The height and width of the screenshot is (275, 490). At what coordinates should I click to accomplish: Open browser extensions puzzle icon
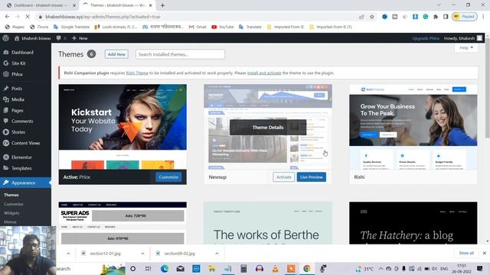point(436,17)
